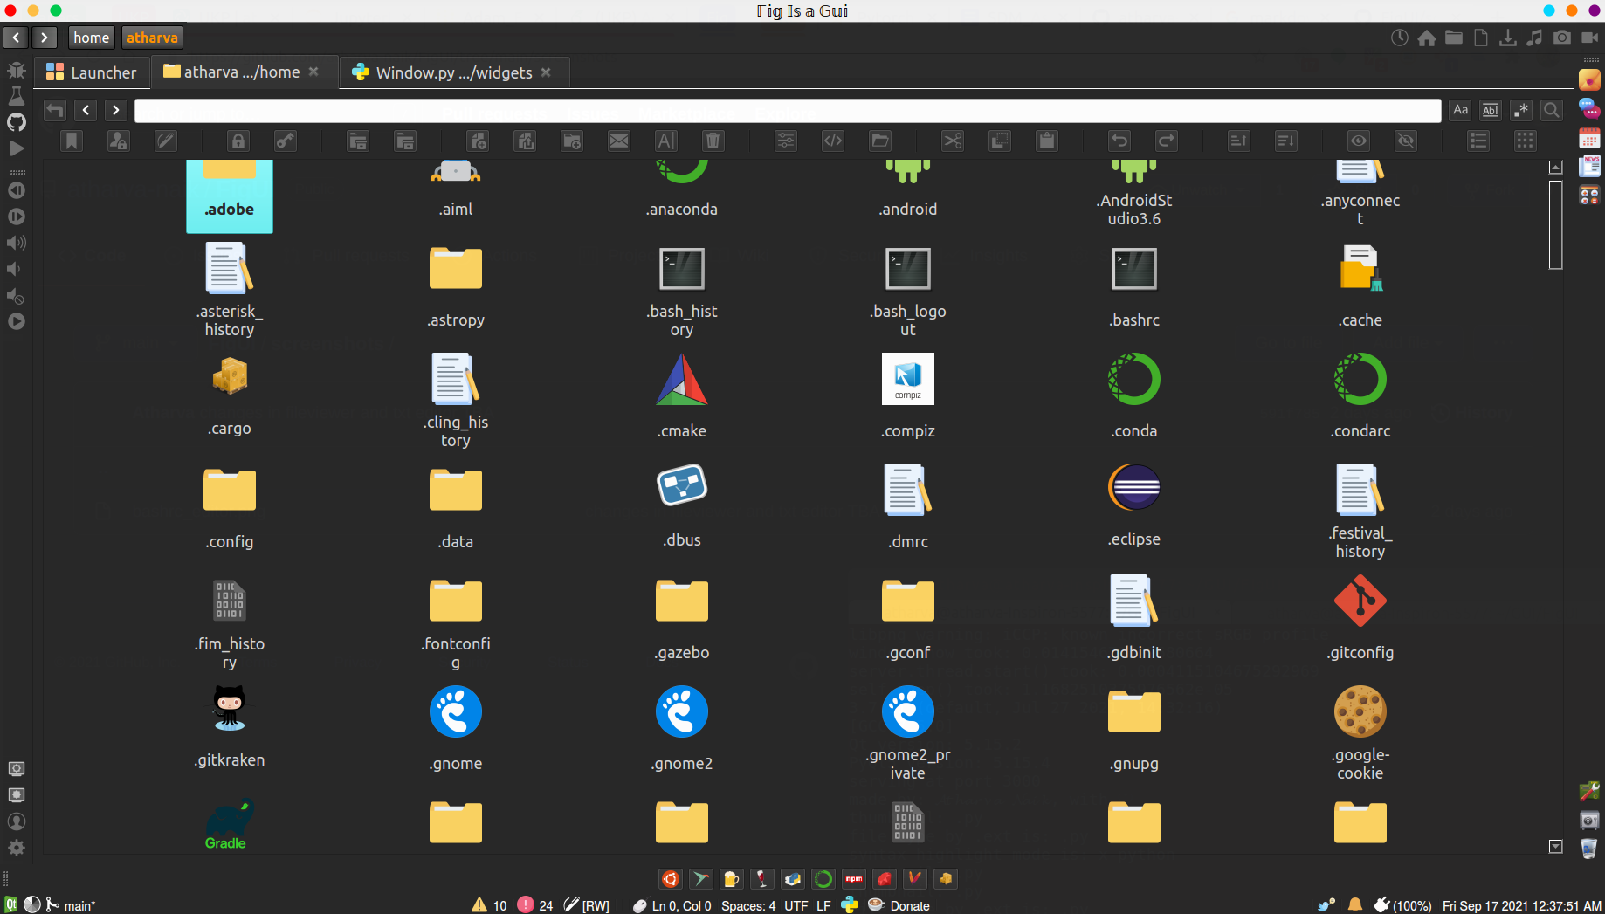This screenshot has width=1605, height=914.
Task: Click the scrollbar down arrow
Action: pyautogui.click(x=1555, y=846)
